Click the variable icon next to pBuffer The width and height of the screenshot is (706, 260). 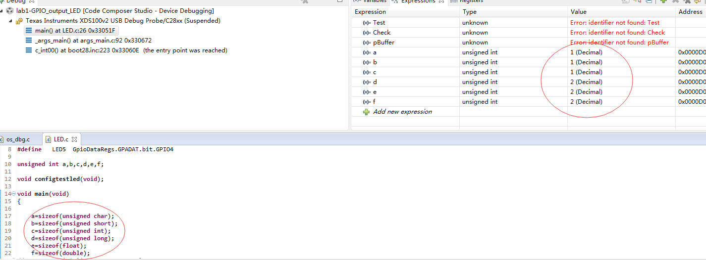click(367, 43)
